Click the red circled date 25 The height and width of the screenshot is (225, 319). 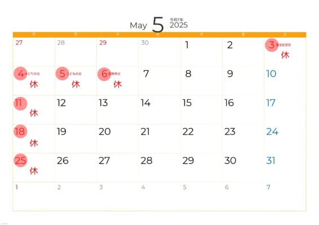coord(20,160)
